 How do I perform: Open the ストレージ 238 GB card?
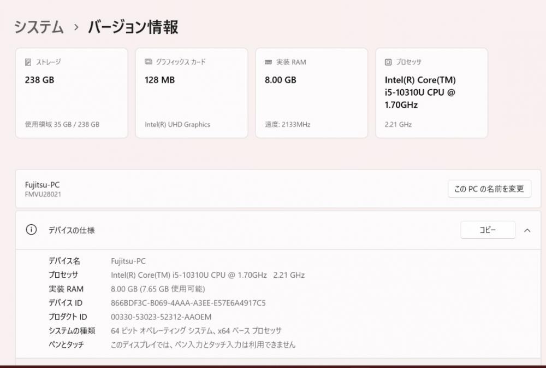click(x=72, y=93)
